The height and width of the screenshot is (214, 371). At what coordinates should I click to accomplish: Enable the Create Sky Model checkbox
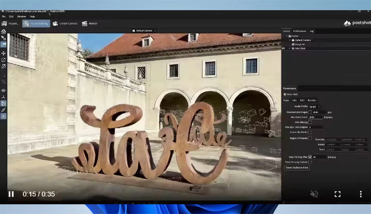pyautogui.click(x=310, y=132)
